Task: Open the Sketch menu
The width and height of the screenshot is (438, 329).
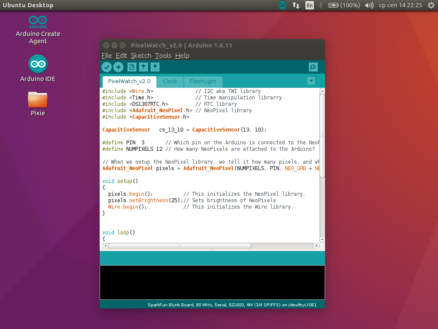Action: [x=141, y=55]
